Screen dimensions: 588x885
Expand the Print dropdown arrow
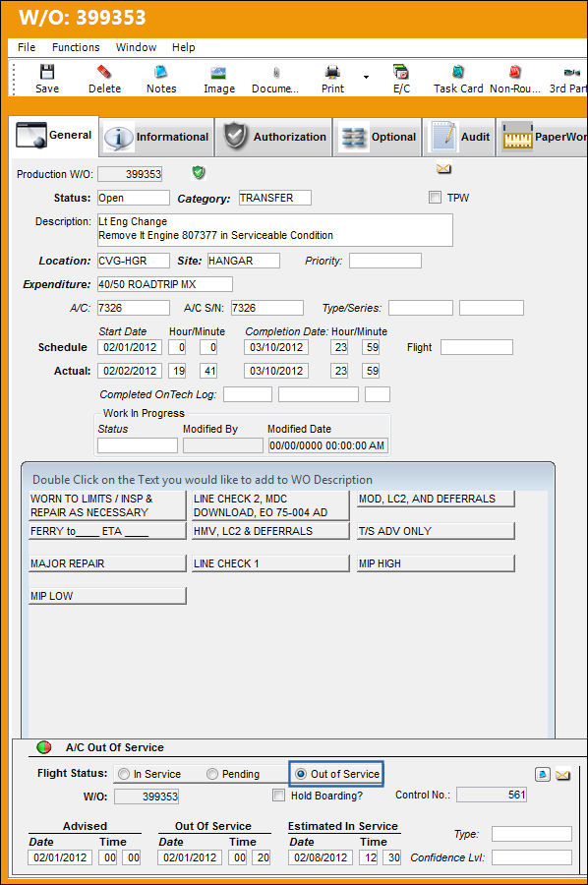(x=366, y=76)
